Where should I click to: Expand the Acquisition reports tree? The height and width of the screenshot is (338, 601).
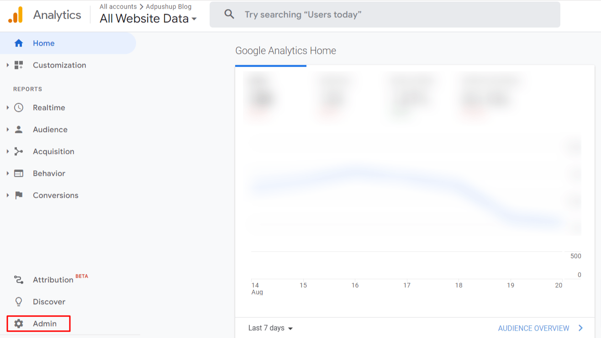coord(7,151)
